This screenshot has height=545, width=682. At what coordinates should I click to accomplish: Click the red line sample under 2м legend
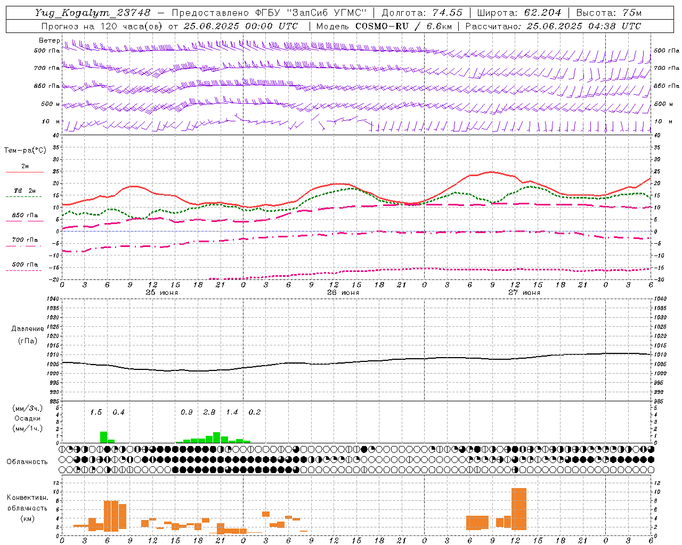tap(25, 172)
